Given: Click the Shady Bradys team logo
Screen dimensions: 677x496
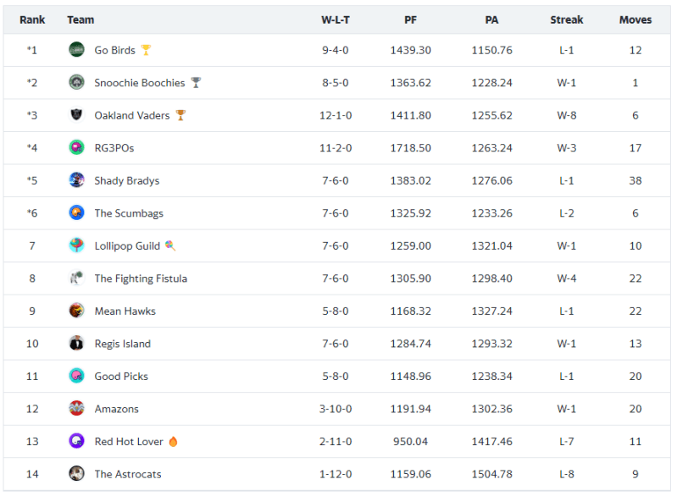Looking at the screenshot, I should click(77, 180).
